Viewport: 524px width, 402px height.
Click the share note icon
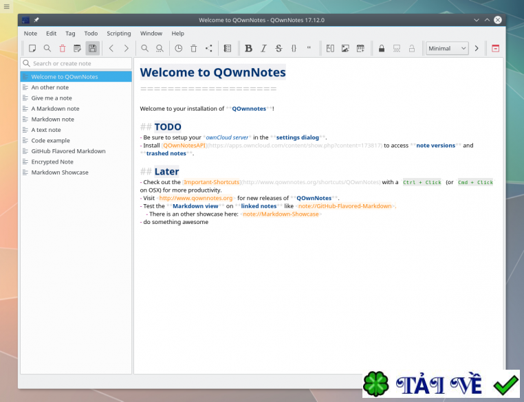tap(209, 49)
